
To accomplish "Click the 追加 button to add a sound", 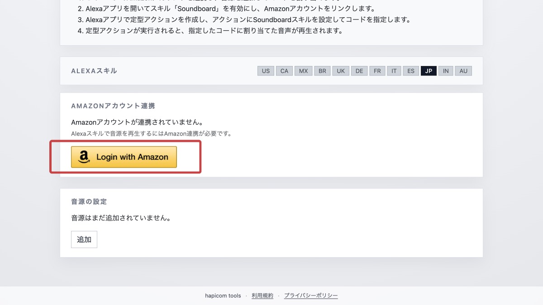I will click(x=84, y=239).
